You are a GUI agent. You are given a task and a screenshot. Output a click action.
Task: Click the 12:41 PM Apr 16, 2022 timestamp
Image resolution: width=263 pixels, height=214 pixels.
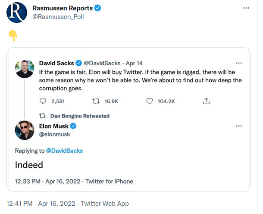[41, 204]
